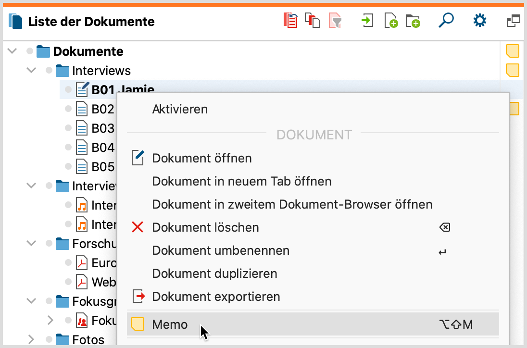Collapse the Fokusgr folder chevron
Screen dimensions: 527x348
(31, 301)
